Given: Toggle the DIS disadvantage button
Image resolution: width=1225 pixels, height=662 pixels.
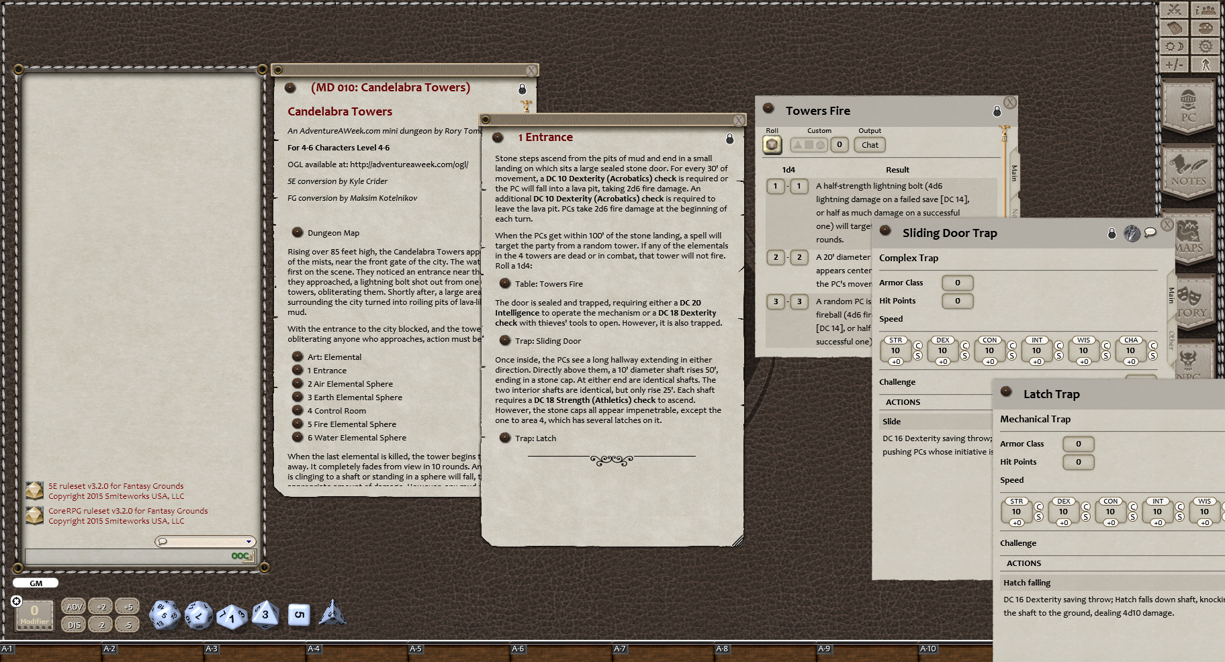Looking at the screenshot, I should pos(73,624).
